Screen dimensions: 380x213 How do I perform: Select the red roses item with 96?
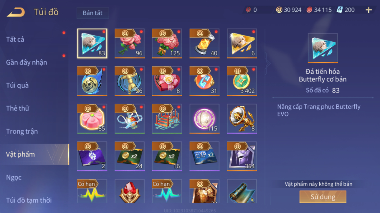[130, 43]
